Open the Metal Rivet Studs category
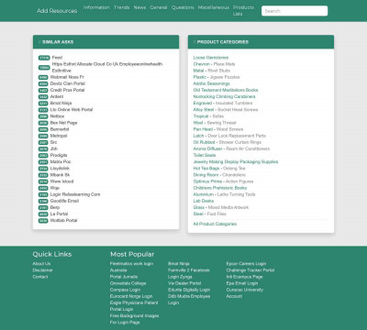 click(x=212, y=71)
